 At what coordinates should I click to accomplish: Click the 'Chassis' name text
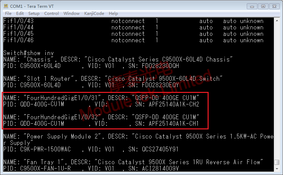(x=39, y=59)
